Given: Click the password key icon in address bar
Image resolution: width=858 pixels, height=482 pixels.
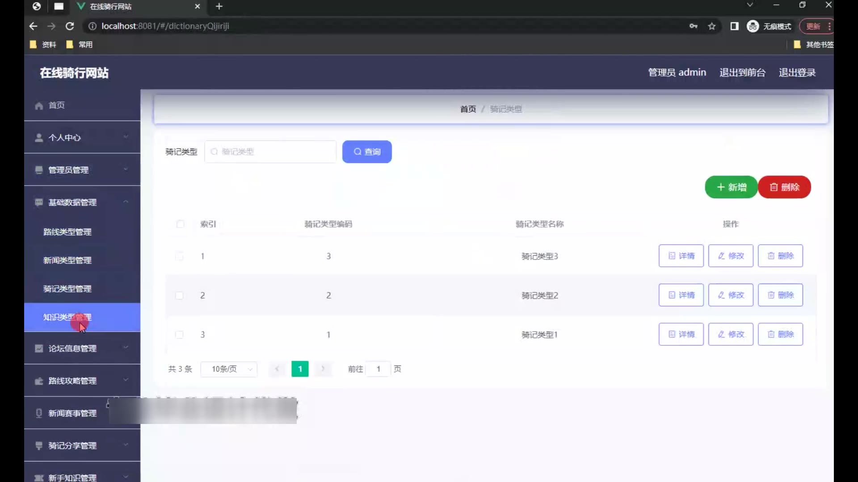Looking at the screenshot, I should tap(693, 26).
